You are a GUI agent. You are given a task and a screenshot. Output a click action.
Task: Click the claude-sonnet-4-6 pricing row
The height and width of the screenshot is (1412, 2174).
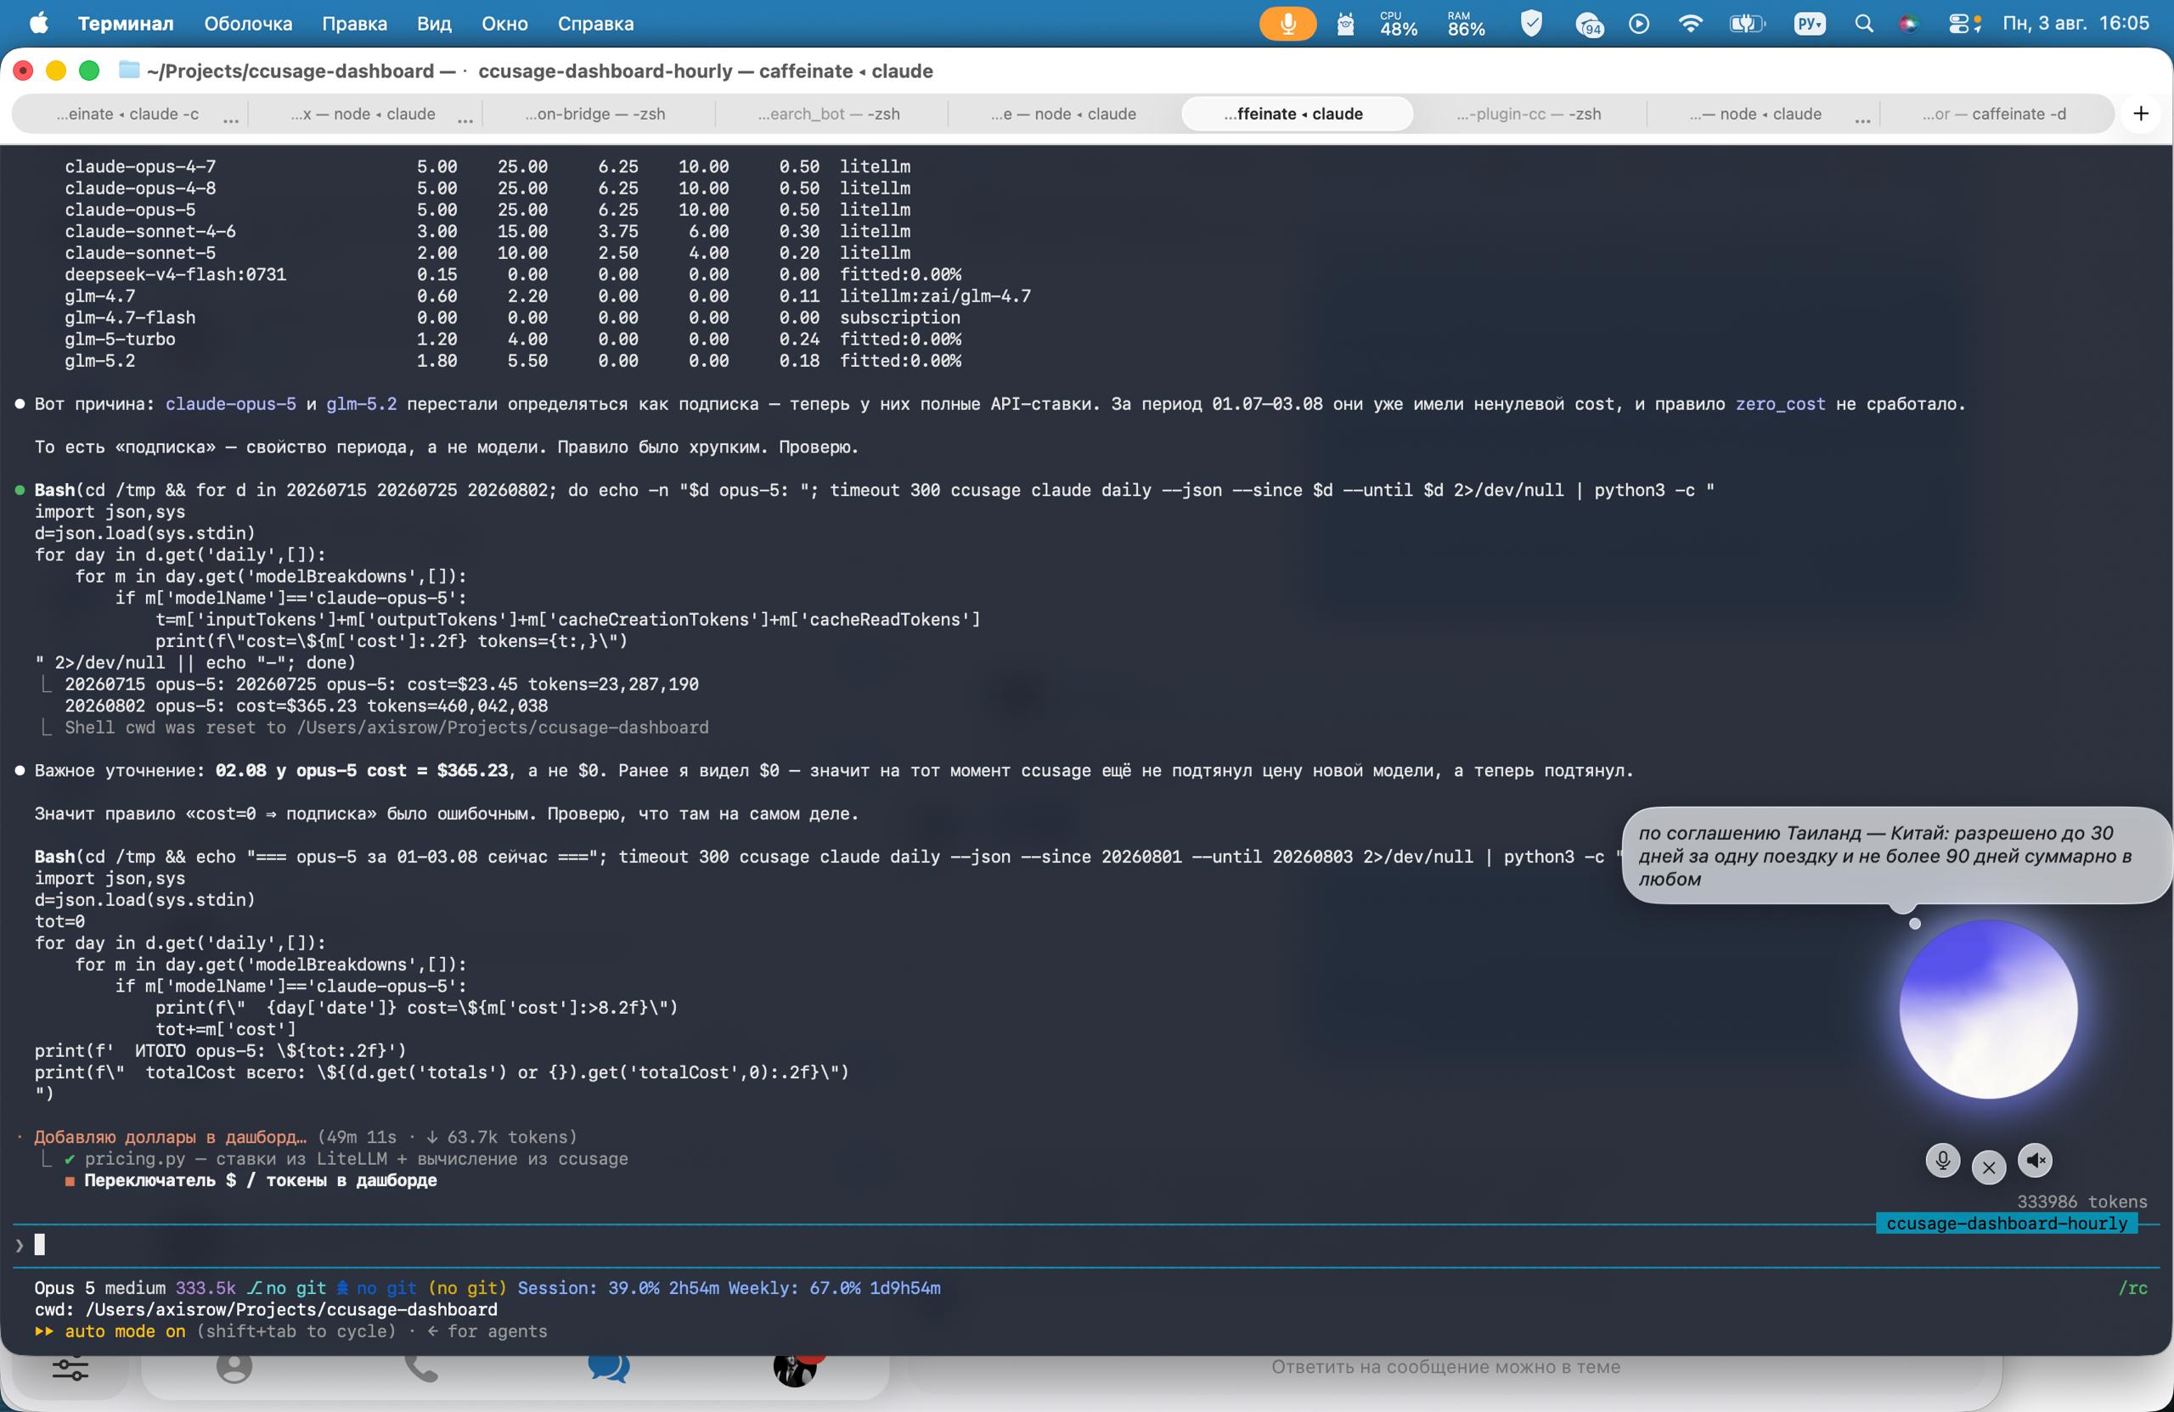[487, 231]
